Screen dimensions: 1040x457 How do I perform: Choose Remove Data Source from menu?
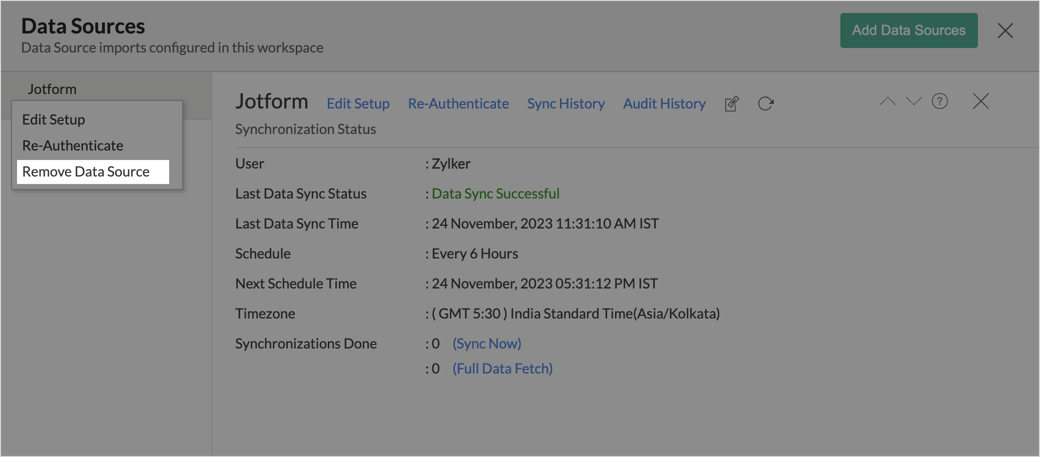[x=93, y=172]
